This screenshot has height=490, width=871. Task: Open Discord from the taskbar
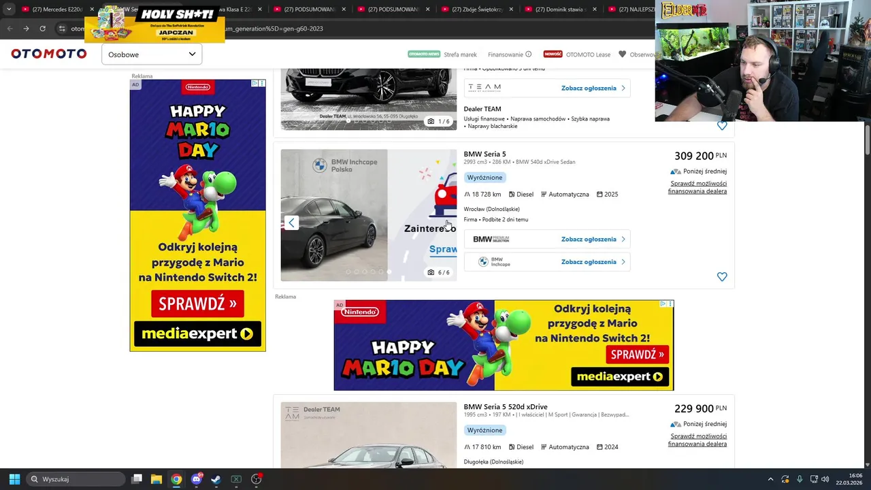pyautogui.click(x=197, y=479)
